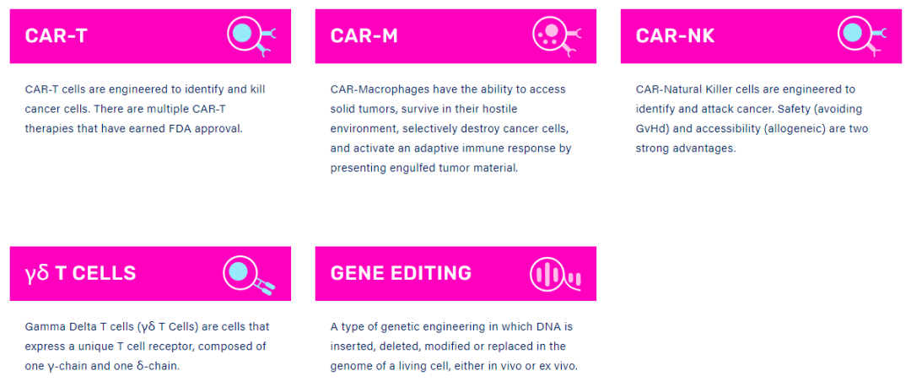This screenshot has width=911, height=381.
Task: Select the γδ T CELLS title text
Action: click(81, 273)
